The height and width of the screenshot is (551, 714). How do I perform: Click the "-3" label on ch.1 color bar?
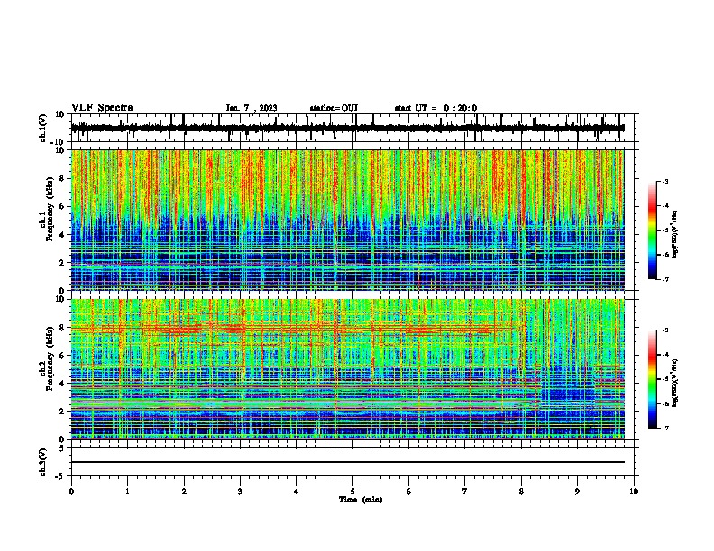[664, 181]
